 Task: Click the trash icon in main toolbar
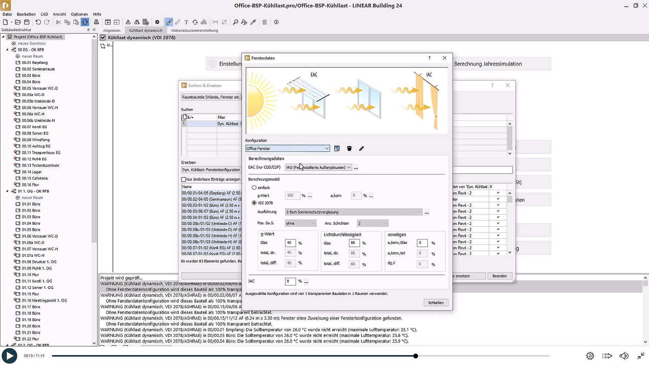265,22
